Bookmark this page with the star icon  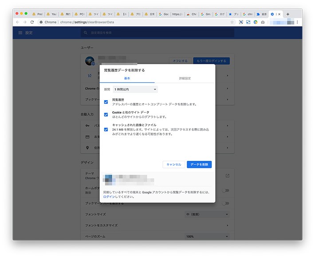232,22
